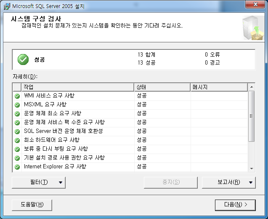Screen dimensions: 268x219
Task: Click the 0 경고 warning count text
Action: tap(212, 62)
